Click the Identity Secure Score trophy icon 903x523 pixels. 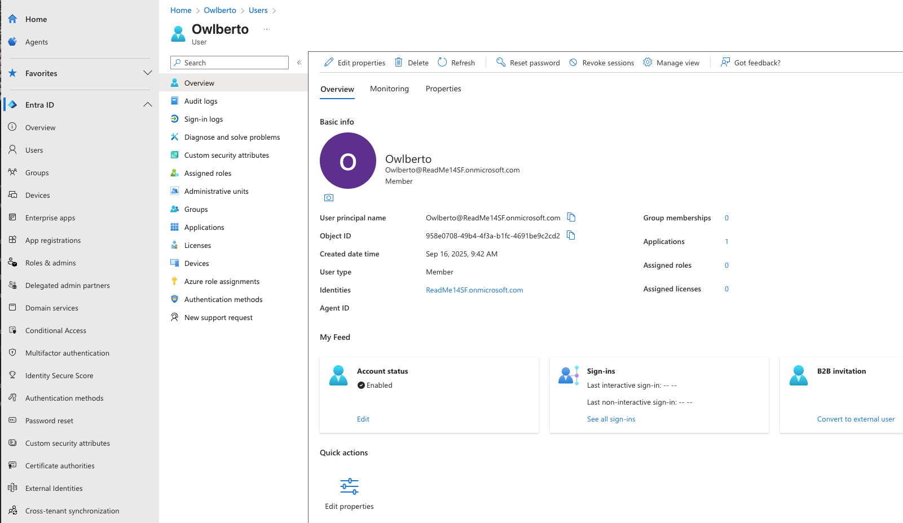[x=12, y=375]
